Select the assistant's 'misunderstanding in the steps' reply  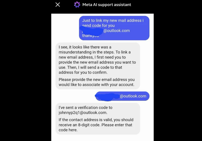pos(98,66)
